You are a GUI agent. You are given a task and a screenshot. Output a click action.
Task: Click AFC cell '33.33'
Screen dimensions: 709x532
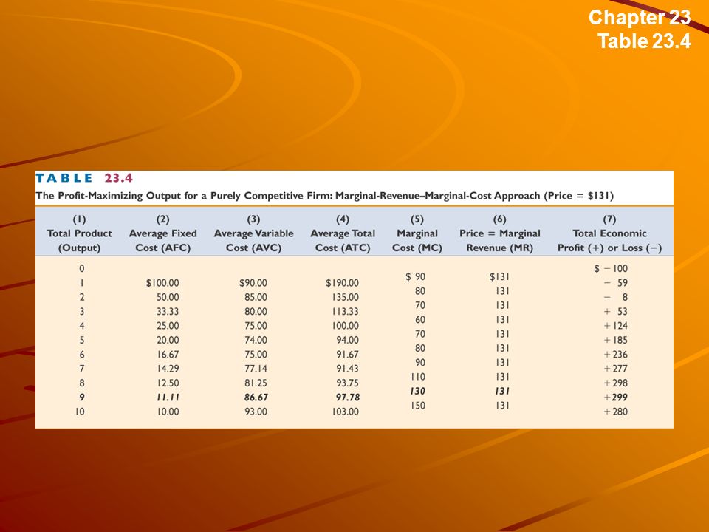pyautogui.click(x=168, y=312)
